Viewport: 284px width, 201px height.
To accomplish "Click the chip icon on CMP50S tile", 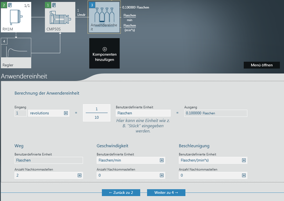I will pyautogui.click(x=54, y=5).
